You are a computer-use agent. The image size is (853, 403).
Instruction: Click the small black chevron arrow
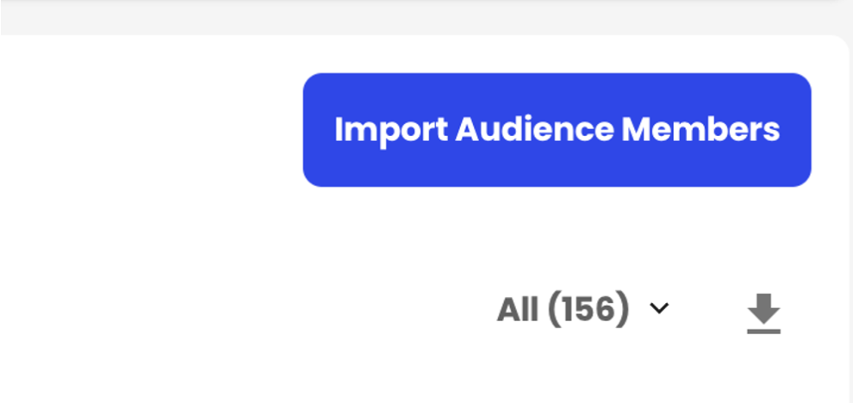click(x=659, y=308)
